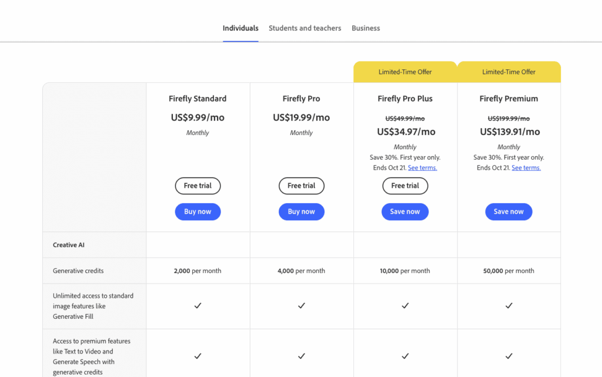The width and height of the screenshot is (602, 377).
Task: Click premium features checkmark in Firefly Premium column
Action: 509,356
